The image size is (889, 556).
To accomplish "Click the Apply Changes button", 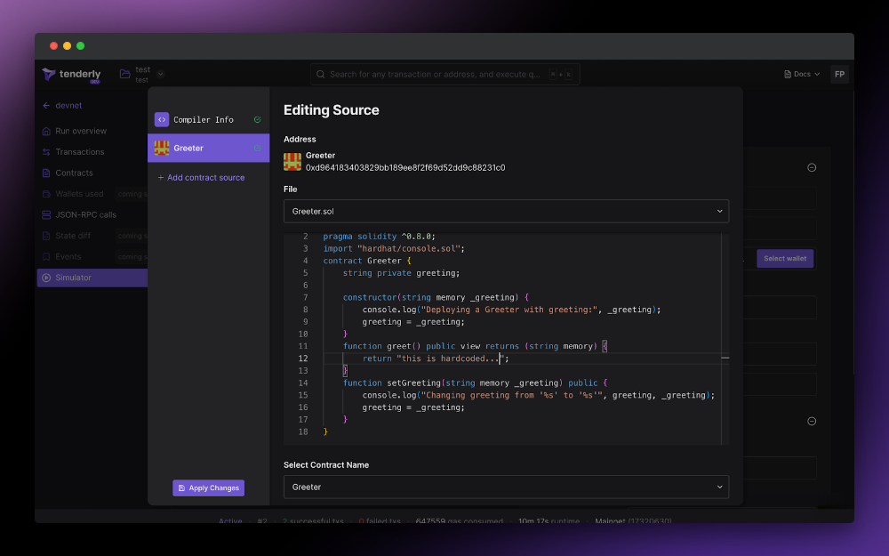I will click(x=208, y=488).
